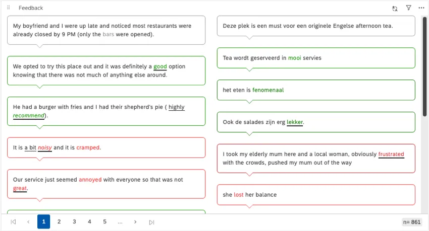This screenshot has width=429, height=231.
Task: Click the pagination ellipsis
Action: click(120, 222)
